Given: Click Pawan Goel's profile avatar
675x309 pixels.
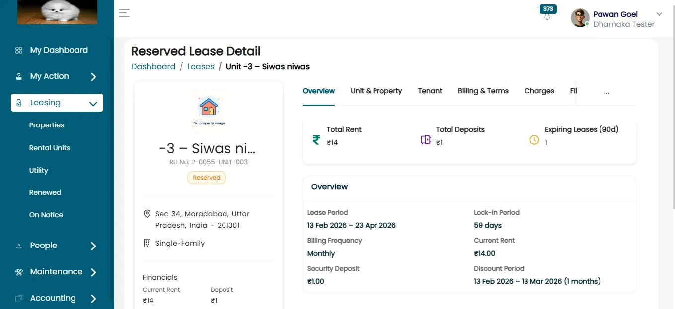Looking at the screenshot, I should tap(580, 18).
